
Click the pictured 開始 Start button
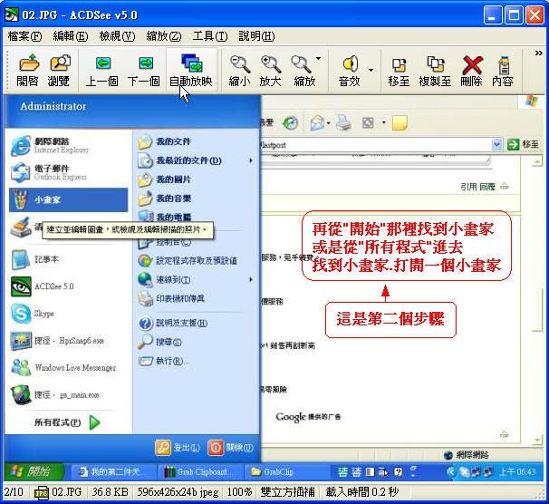point(34,471)
